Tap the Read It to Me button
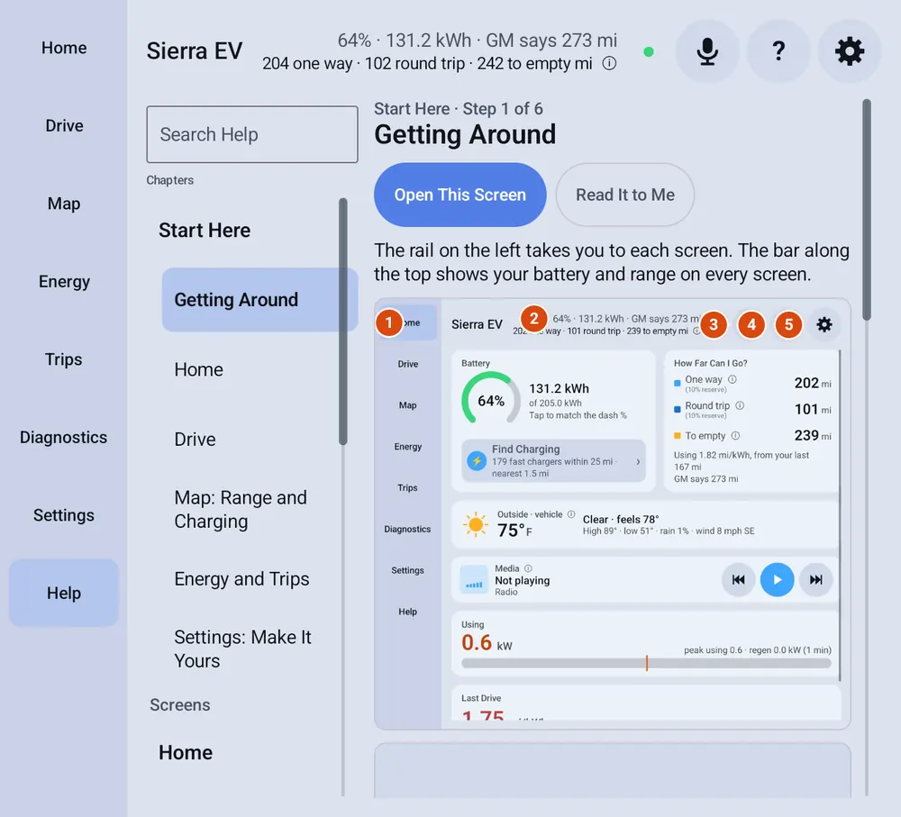 click(625, 195)
